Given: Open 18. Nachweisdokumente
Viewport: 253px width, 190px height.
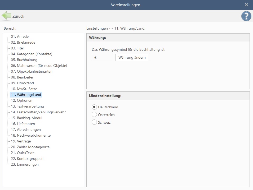Looking at the screenshot, I should pyautogui.click(x=31, y=135).
